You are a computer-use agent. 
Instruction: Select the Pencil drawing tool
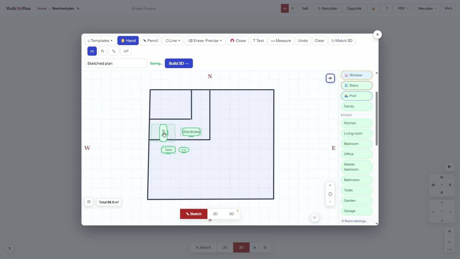point(151,41)
